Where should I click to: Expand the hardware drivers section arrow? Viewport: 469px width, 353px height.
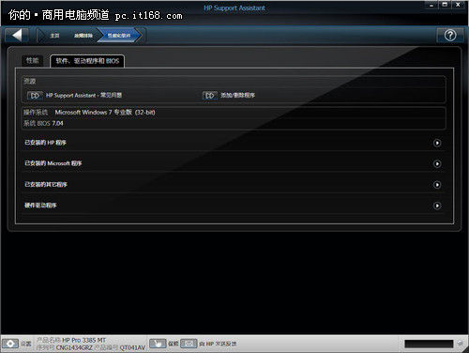[437, 206]
